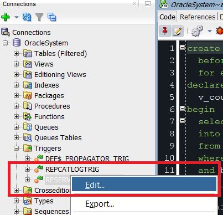This screenshot has height=215, width=223.
Task: Click the Types folder icon
Action: point(28,201)
